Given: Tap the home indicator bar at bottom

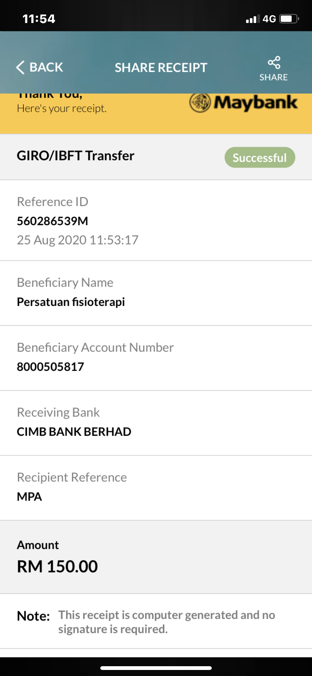Looking at the screenshot, I should 156,668.
